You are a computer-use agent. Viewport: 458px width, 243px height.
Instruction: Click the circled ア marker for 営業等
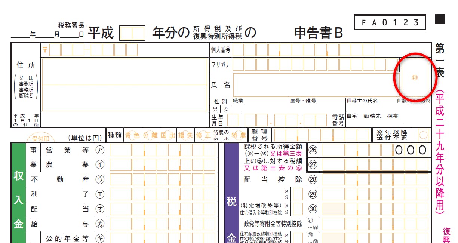pos(100,150)
